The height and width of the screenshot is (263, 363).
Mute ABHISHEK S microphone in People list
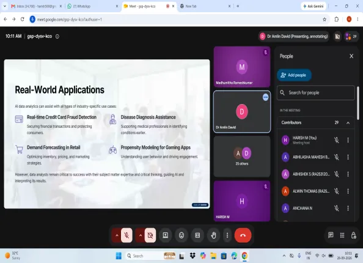tap(337, 174)
